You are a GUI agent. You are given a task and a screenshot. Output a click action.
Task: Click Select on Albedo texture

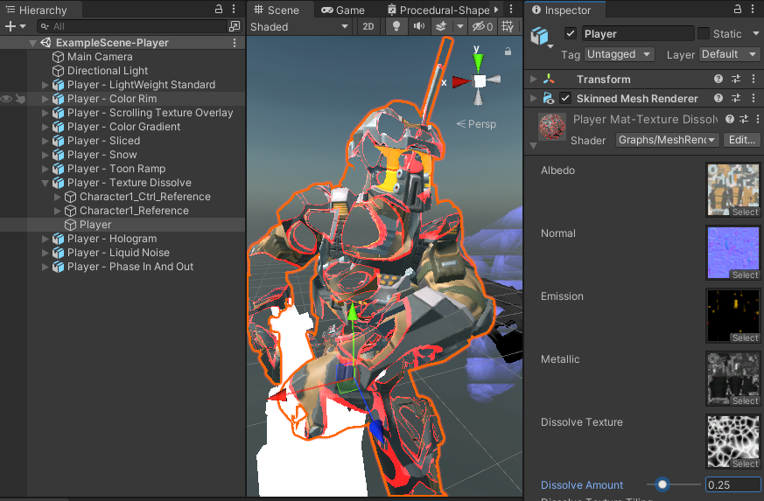745,212
